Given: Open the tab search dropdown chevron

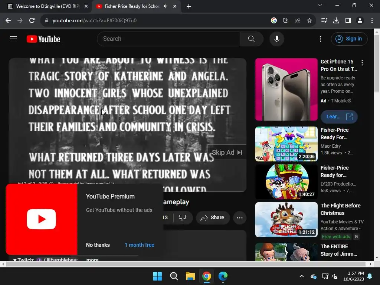Looking at the screenshot, I should pyautogui.click(x=320, y=5).
